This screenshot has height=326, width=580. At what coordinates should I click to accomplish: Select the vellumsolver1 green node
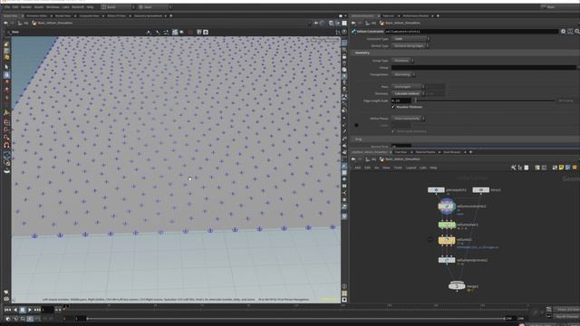point(447,225)
